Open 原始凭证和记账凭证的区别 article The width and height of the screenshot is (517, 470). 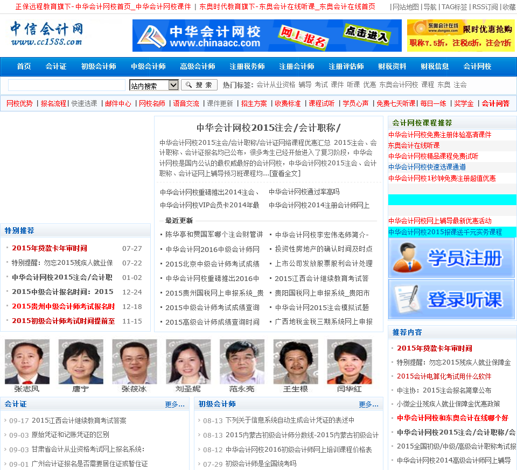(x=70, y=434)
